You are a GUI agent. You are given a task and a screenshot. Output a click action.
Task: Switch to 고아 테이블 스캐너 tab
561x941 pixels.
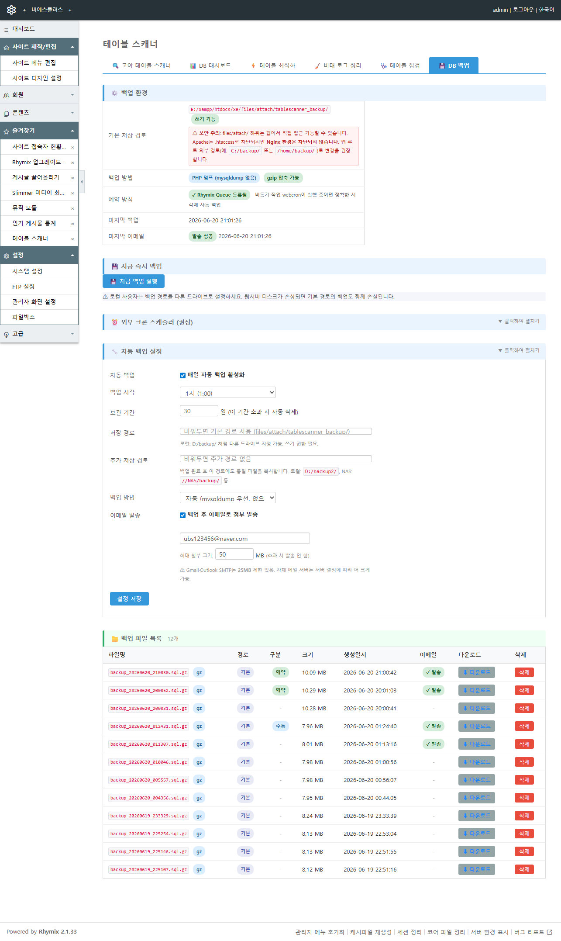coord(141,66)
